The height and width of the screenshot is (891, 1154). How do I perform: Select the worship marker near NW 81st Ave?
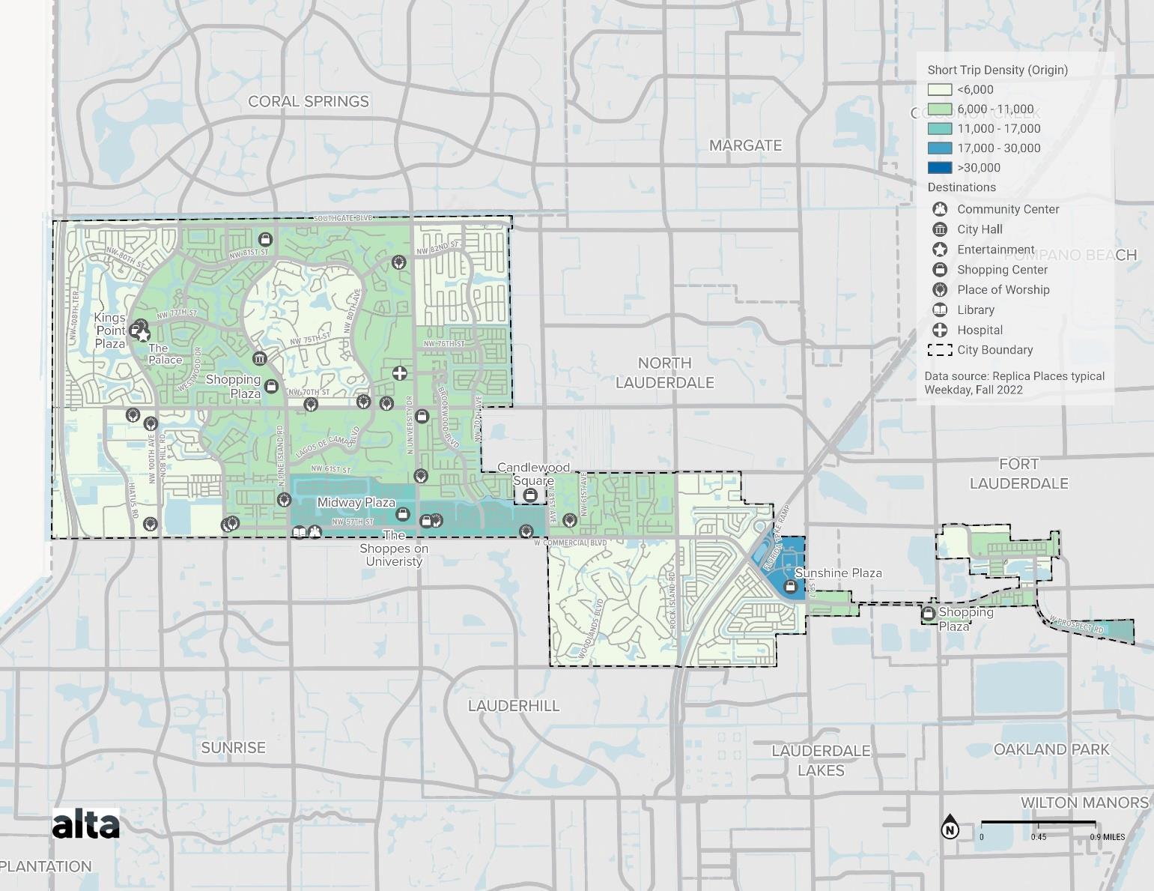coord(569,519)
